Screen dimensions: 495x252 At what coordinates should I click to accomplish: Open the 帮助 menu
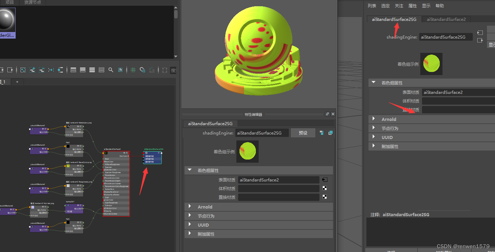coord(440,6)
